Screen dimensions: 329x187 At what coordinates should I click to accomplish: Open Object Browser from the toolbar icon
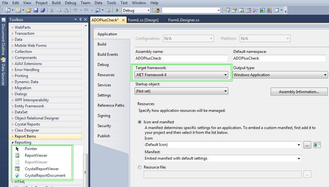coord(248,10)
